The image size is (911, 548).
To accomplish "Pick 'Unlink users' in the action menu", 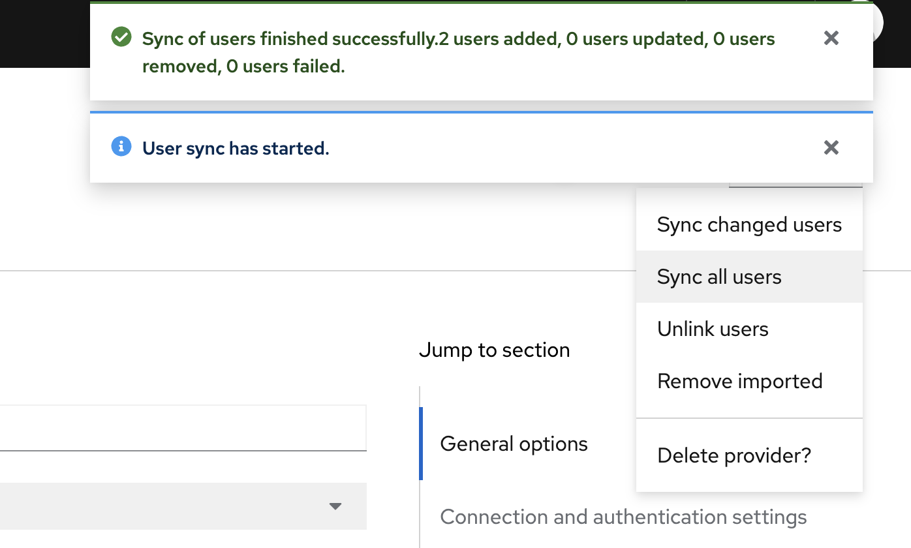I will [x=713, y=329].
